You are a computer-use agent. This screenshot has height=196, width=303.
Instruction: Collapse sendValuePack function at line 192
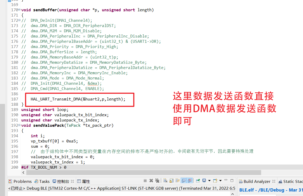point(19,125)
